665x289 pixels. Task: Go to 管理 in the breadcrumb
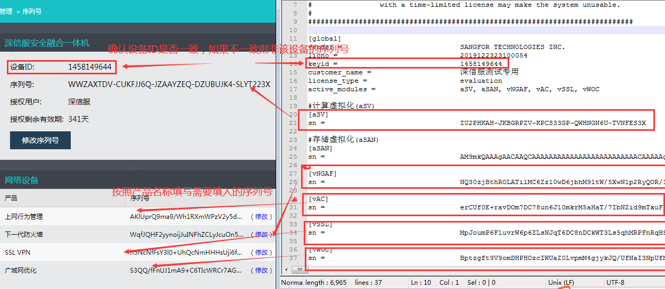6,11
